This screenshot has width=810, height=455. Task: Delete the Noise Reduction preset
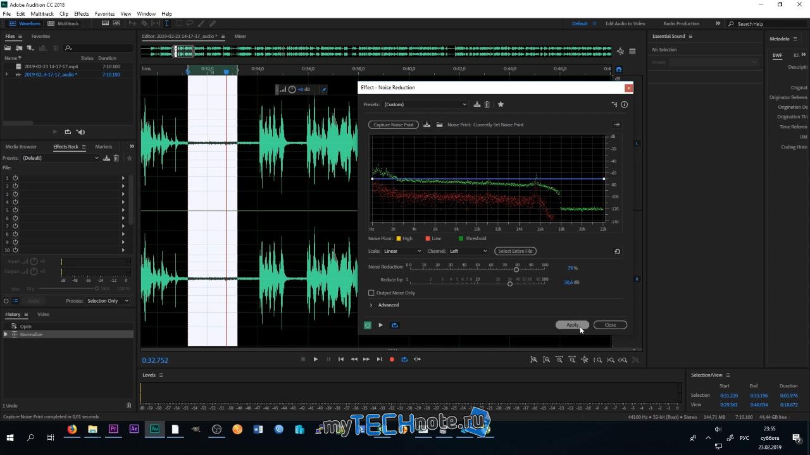tap(487, 104)
